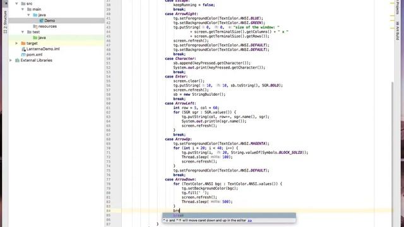
Task: Open the Ant Build side tab
Action: pyautogui.click(x=397, y=31)
